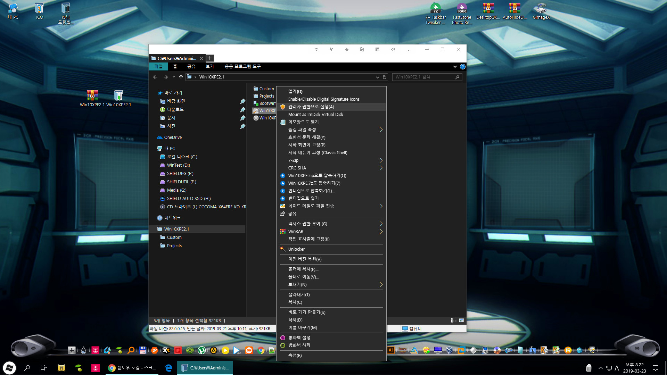Image resolution: width=667 pixels, height=375 pixels.
Task: Choose 속성(R) in the context menu
Action: tap(331, 356)
